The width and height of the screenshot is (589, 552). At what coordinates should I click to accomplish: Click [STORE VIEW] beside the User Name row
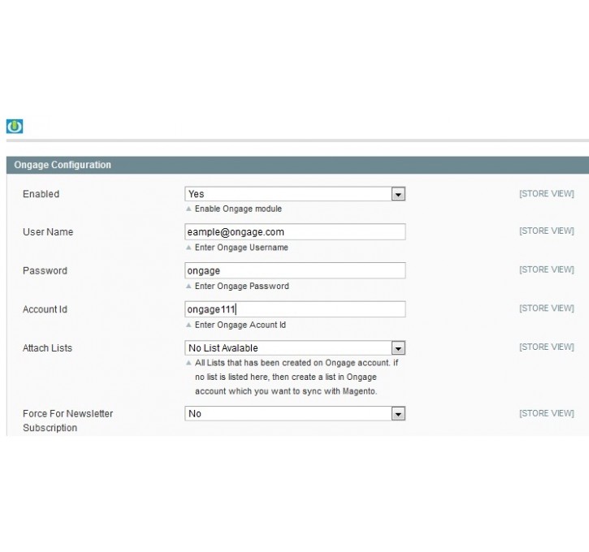[547, 231]
